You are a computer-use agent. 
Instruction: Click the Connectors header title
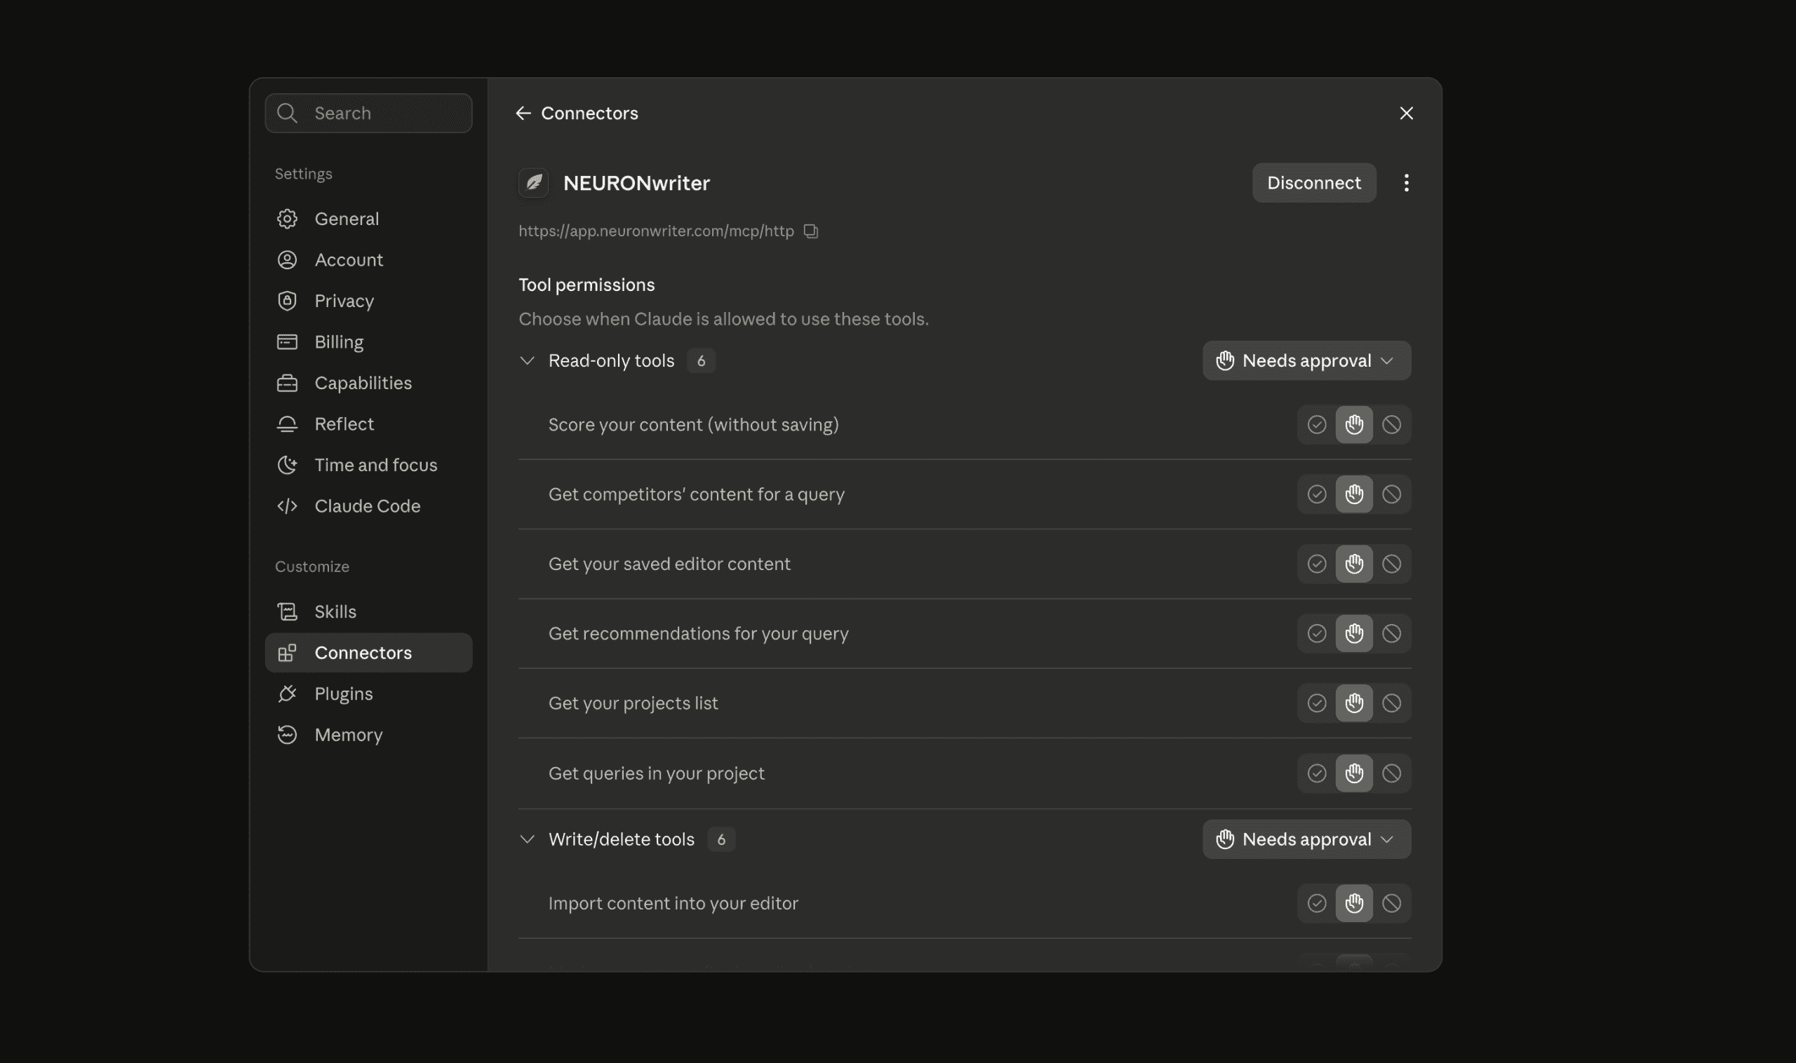[589, 113]
